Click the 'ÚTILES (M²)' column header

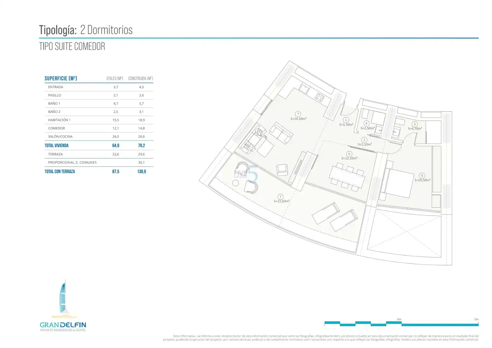click(x=115, y=78)
